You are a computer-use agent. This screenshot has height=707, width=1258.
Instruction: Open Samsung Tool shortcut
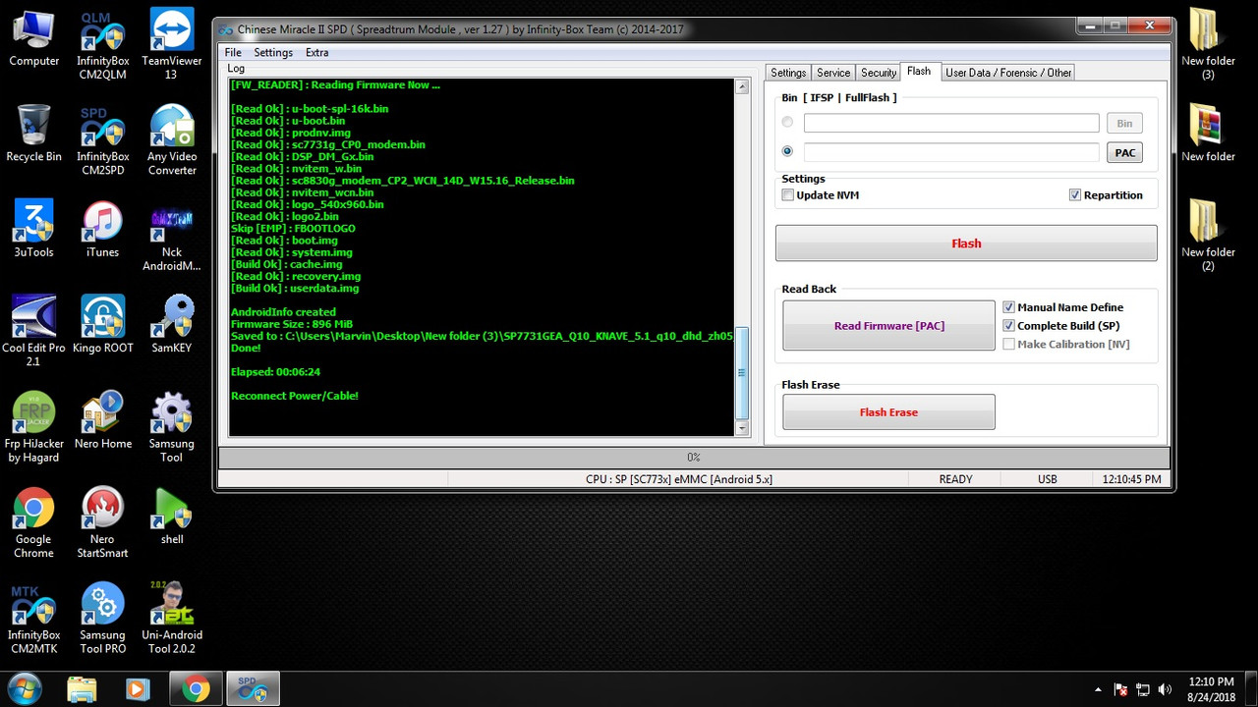[x=172, y=428]
